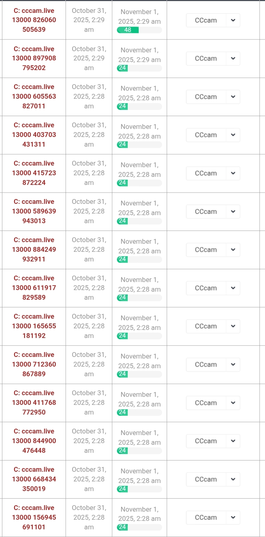Open the format dropdown for entry 605563 827011
The height and width of the screenshot is (537, 265).
(x=213, y=97)
